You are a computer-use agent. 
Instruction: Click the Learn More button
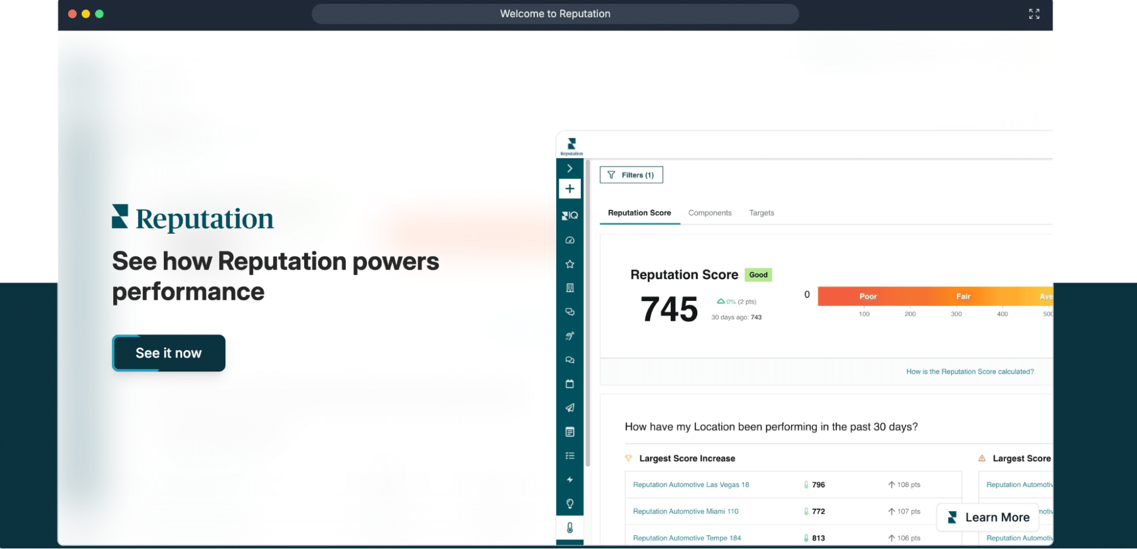click(988, 517)
